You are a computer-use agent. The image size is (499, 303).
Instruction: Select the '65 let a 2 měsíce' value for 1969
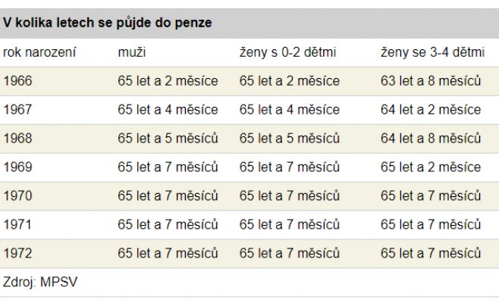coord(431,167)
